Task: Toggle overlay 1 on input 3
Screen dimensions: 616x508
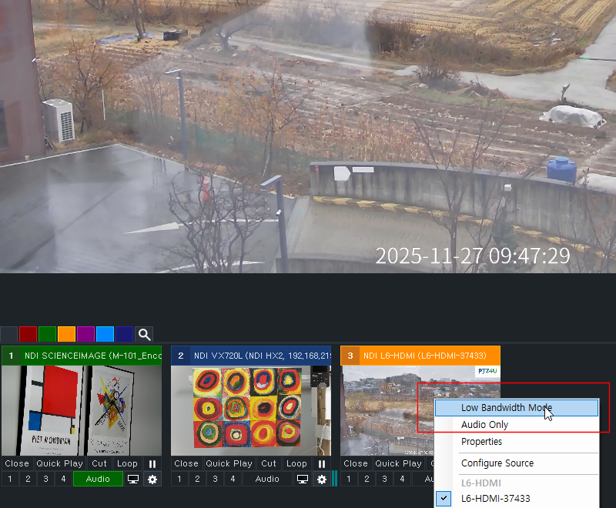Action: (349, 480)
